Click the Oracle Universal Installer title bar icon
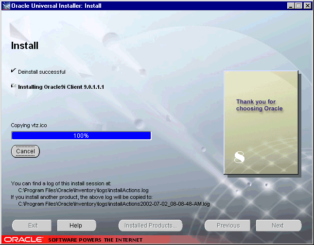The image size is (314, 245). [x=6, y=6]
